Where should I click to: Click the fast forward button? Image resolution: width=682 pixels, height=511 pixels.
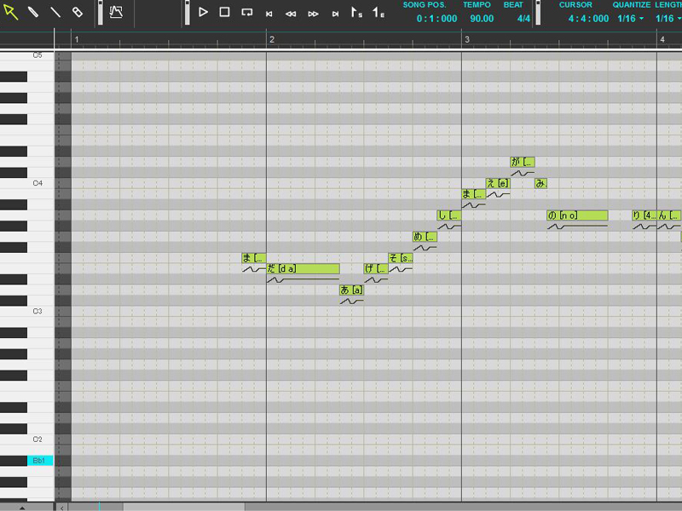tap(313, 14)
